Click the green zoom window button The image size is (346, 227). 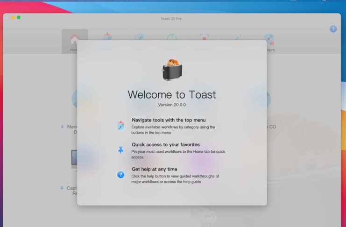click(19, 17)
